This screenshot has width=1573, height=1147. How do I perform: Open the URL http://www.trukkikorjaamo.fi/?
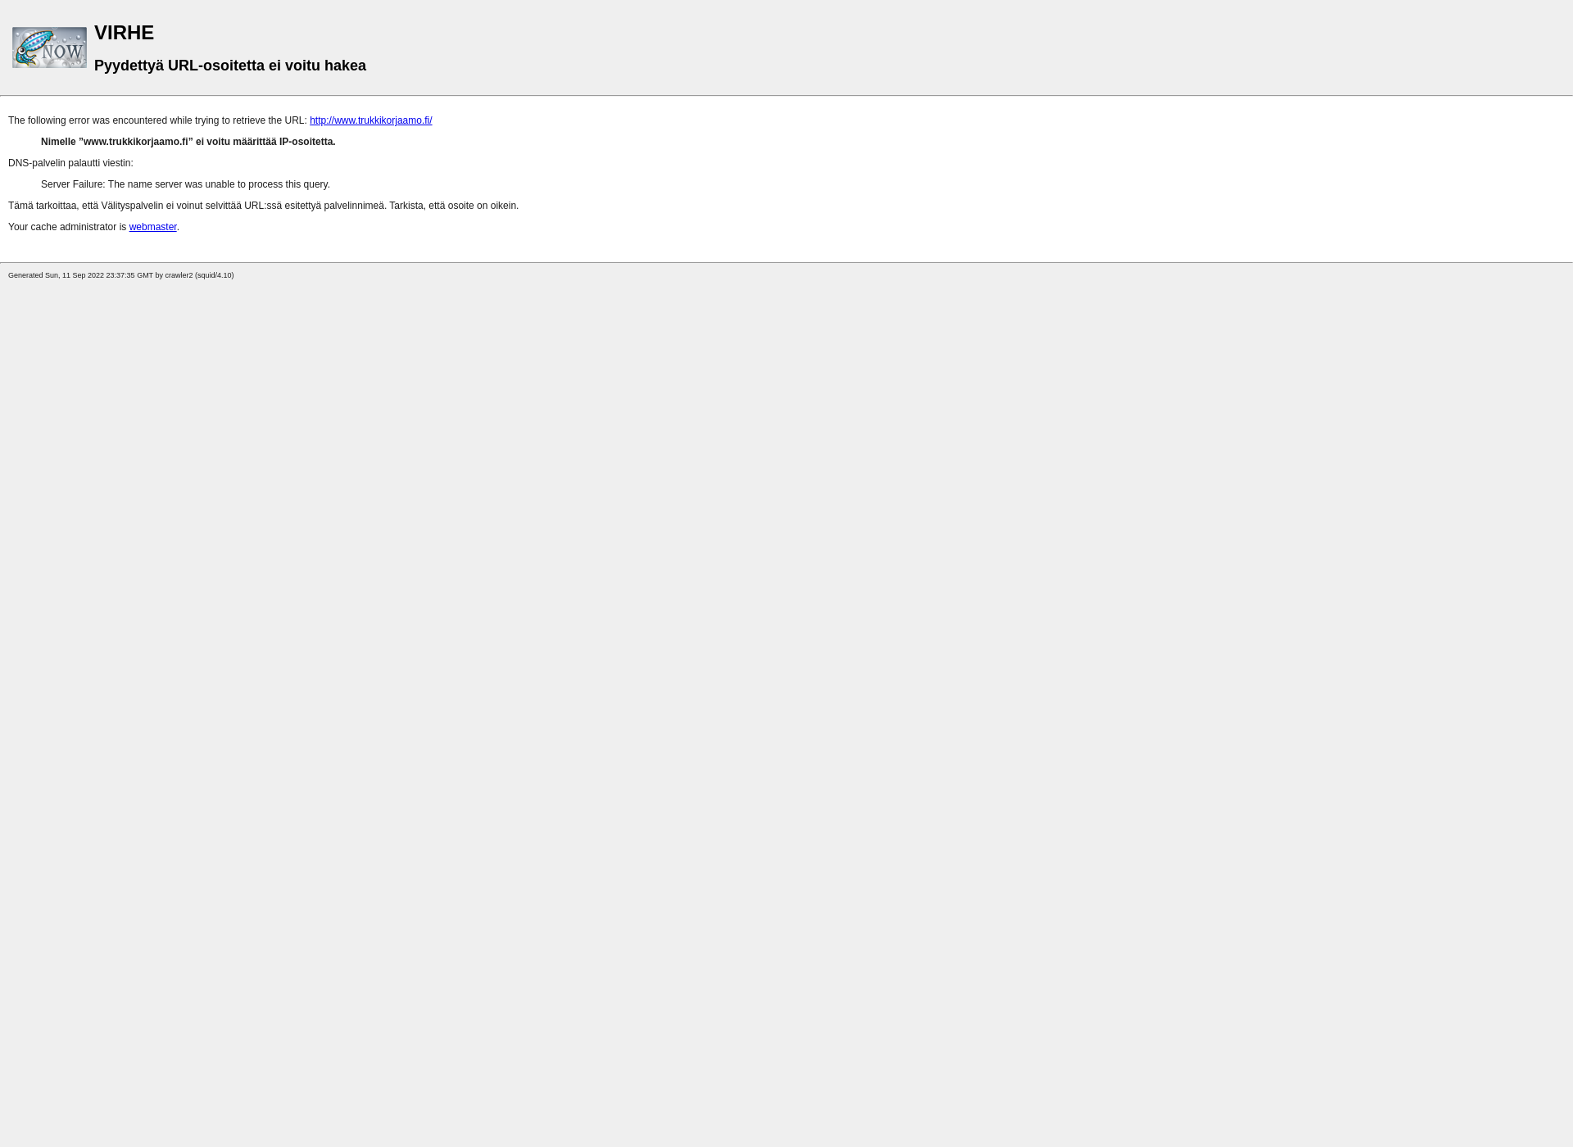tap(370, 120)
